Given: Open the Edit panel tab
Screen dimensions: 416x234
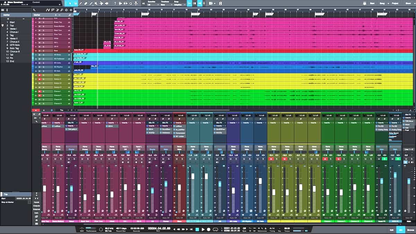Looking at the screenshot, I should pyautogui.click(x=391, y=229).
